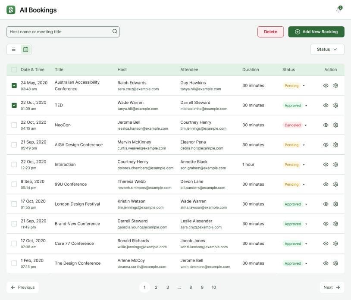The height and width of the screenshot is (300, 351).
Task: Open the notifications bell
Action: [x=338, y=9]
